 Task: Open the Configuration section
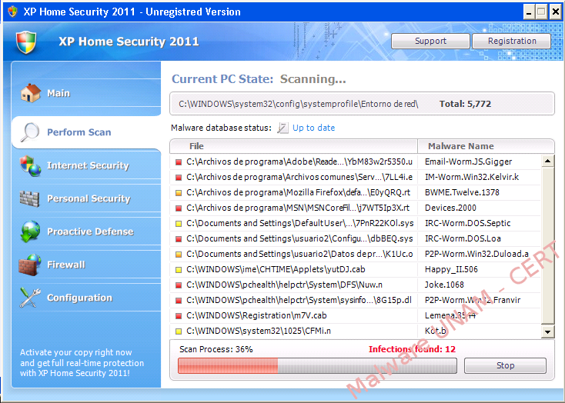[86, 298]
